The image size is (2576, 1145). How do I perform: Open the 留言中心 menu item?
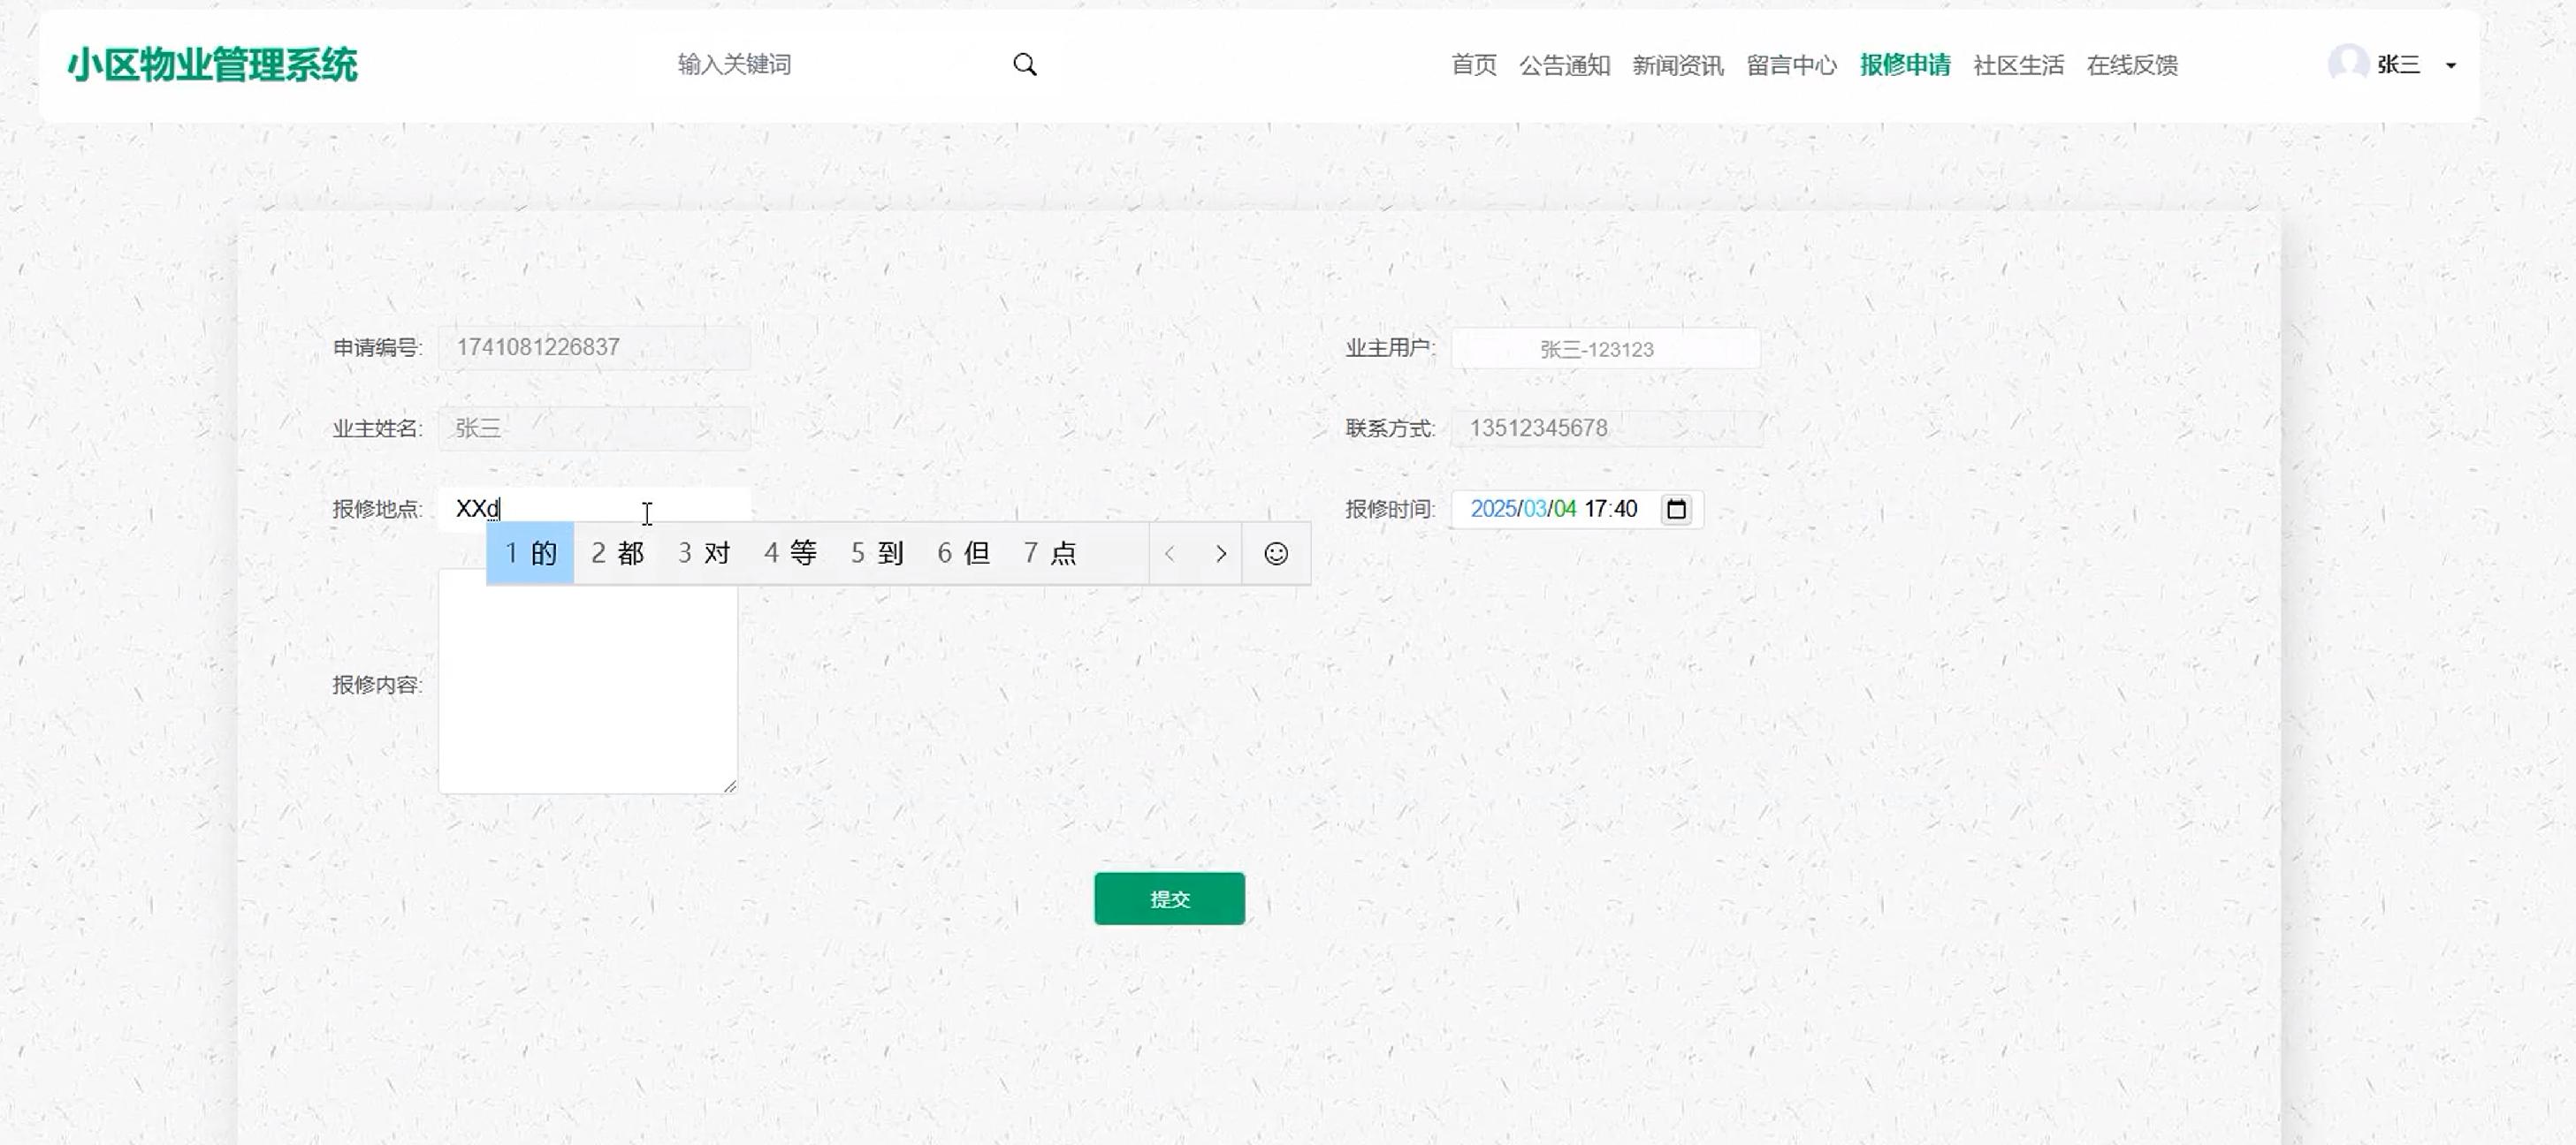point(1791,65)
